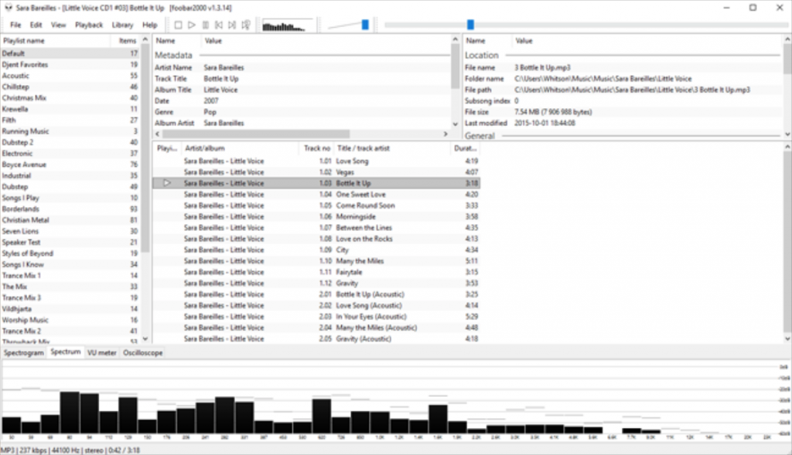
Task: Select the Krewella playlist
Action: (70, 109)
